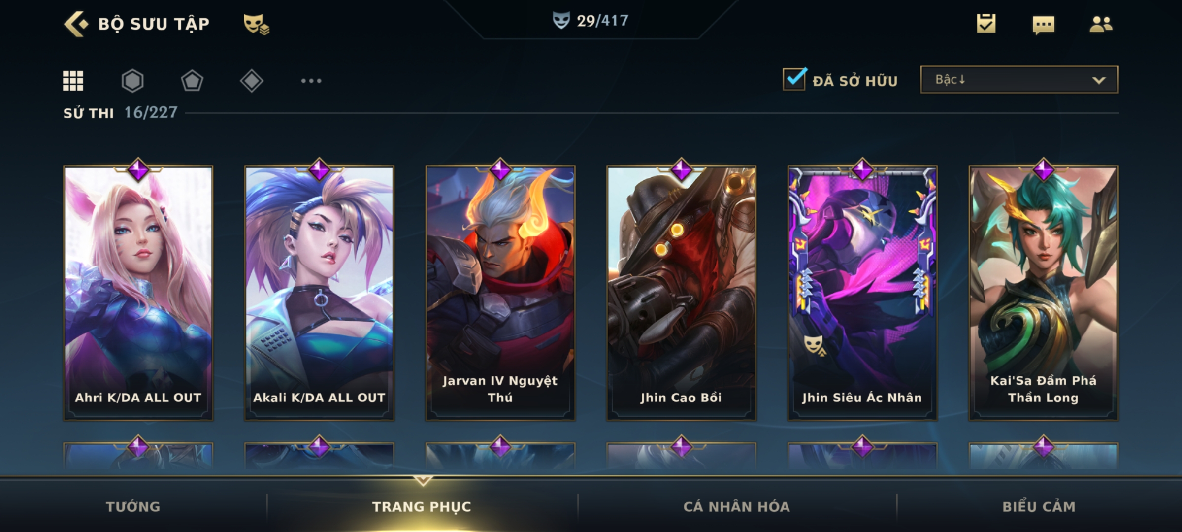Open the Jhin Siêu Ác Nhân skin card
1182x532 pixels.
click(862, 293)
